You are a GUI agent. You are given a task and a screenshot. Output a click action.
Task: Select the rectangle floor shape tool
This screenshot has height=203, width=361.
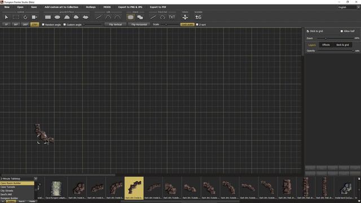click(x=48, y=17)
